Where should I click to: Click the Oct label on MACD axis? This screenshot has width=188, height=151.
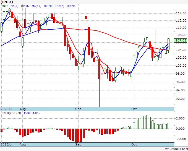(x=134, y=144)
